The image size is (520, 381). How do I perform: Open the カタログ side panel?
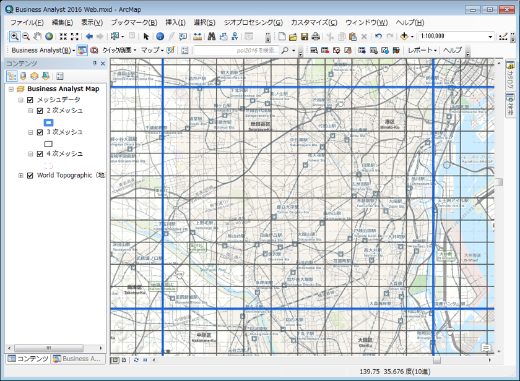pos(510,75)
